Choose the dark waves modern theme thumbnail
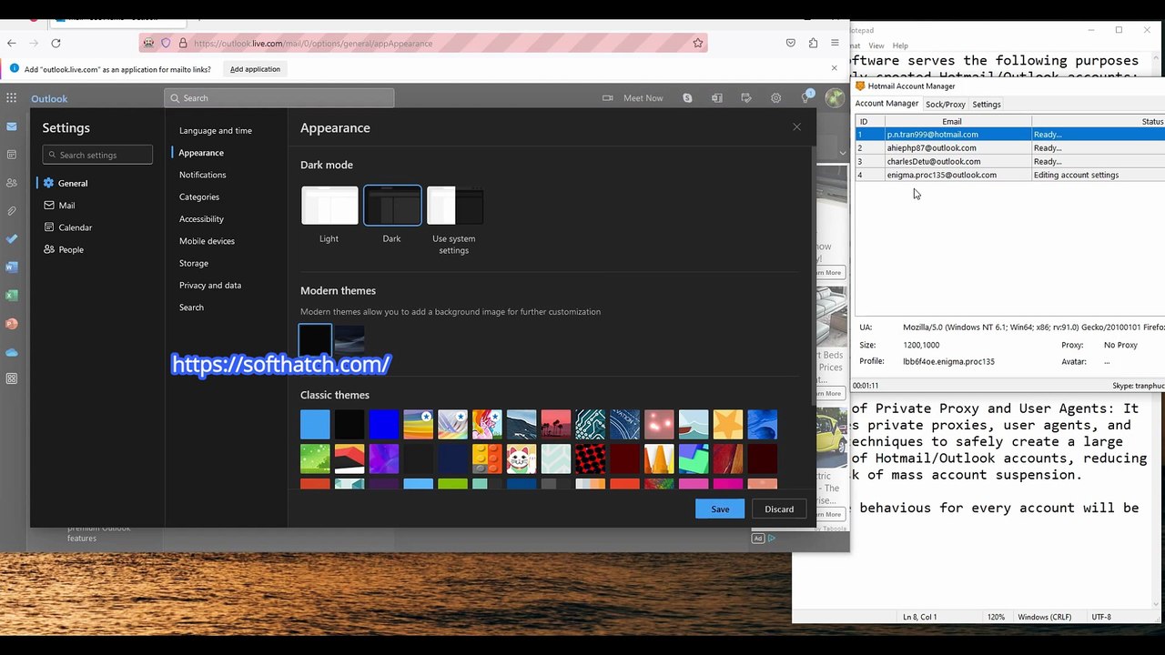The width and height of the screenshot is (1165, 655). 349,339
